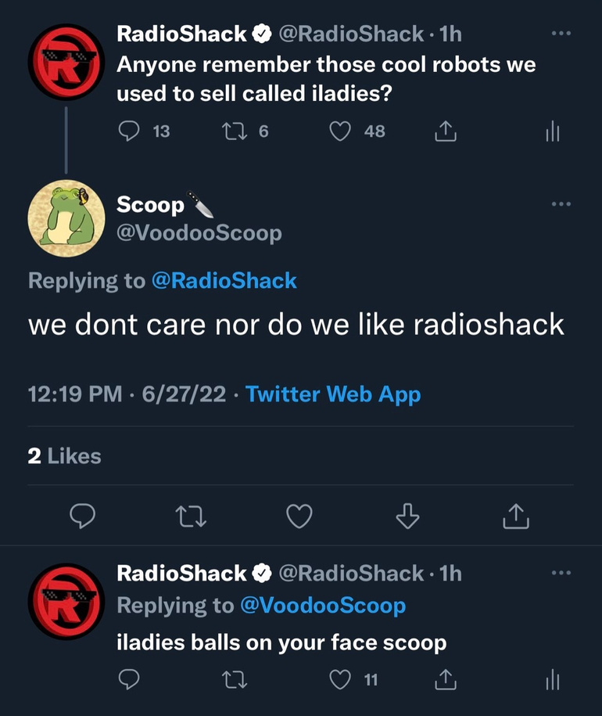Open more options on RadioShack's bottom reply
This screenshot has height=716, width=602.
click(x=561, y=573)
